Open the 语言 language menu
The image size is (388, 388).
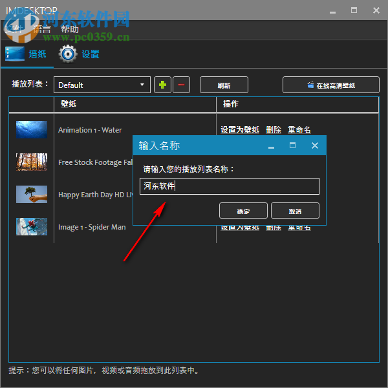pyautogui.click(x=42, y=29)
